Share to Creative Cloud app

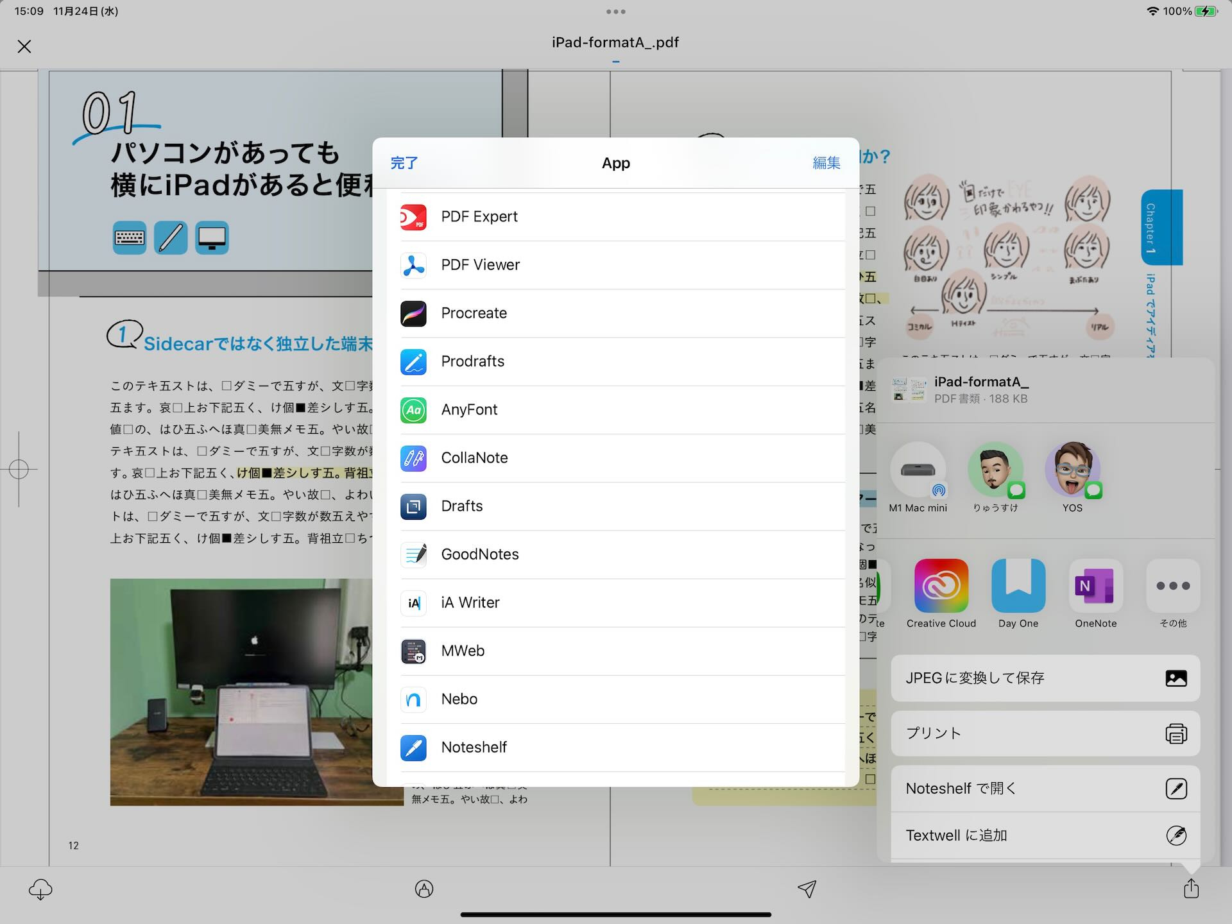[x=941, y=585]
